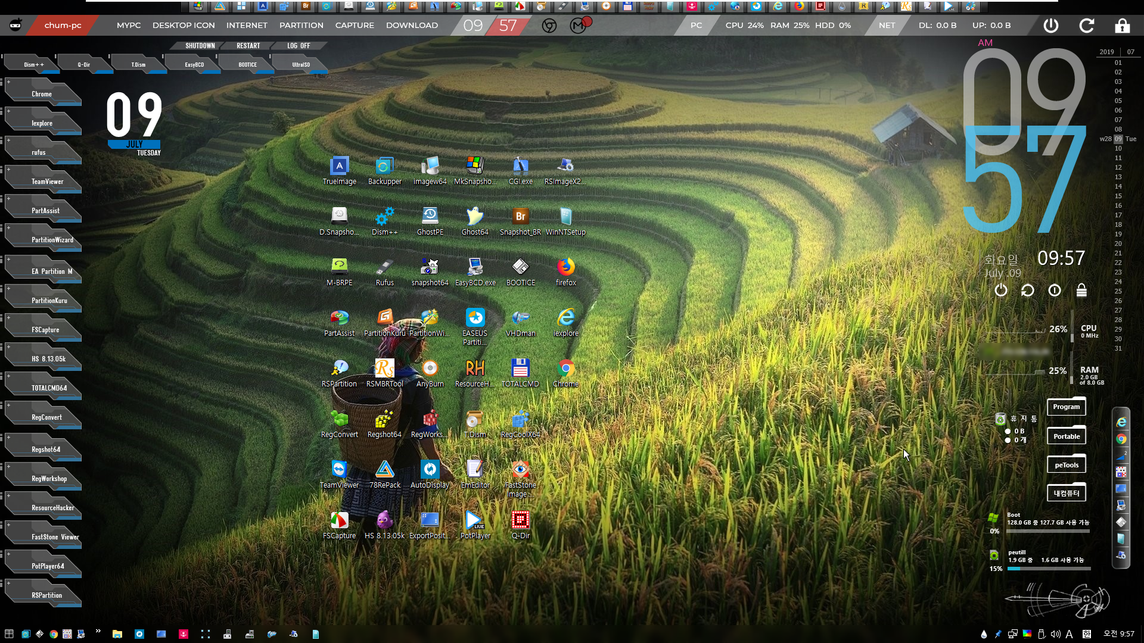
Task: Launch the 78RePack desktop icon
Action: (384, 475)
